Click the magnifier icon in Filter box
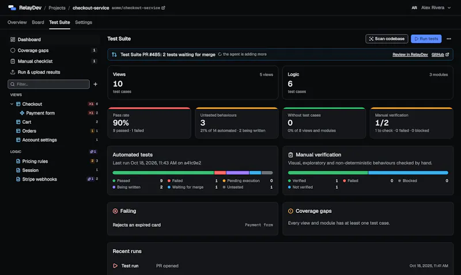 click(x=13, y=84)
